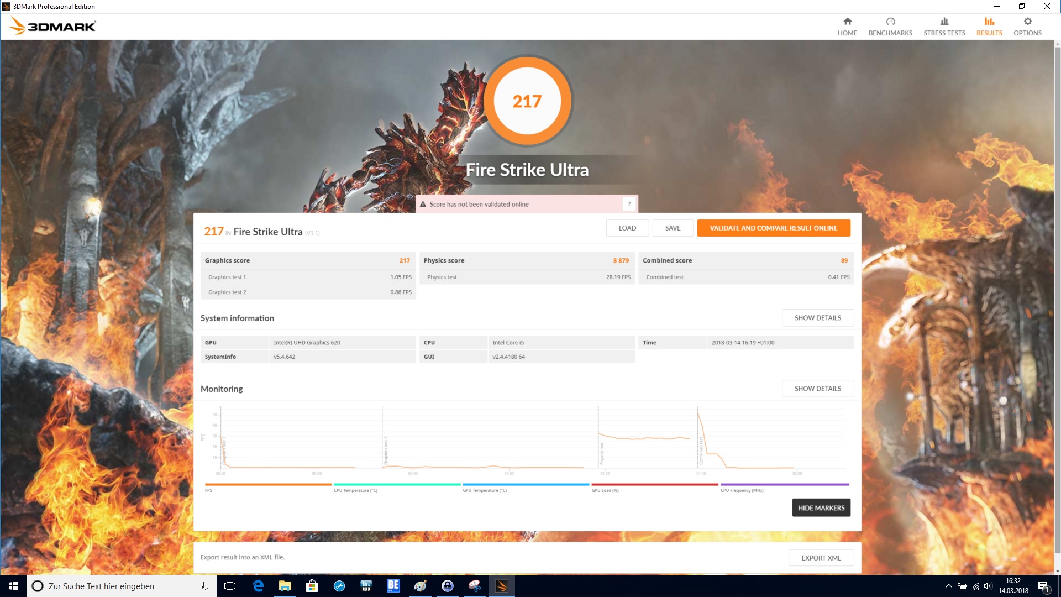Toggle the GPU Load red legend series
The width and height of the screenshot is (1061, 597).
click(654, 485)
